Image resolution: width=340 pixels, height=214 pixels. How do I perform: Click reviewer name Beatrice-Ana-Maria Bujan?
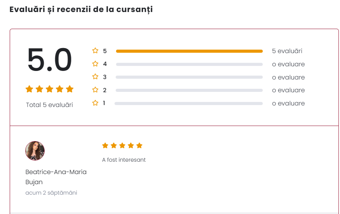tap(56, 177)
